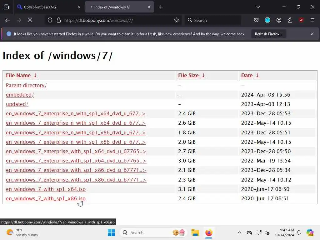Switch to the CollabNet SearXNG tab
The width and height of the screenshot is (320, 240).
point(48,7)
